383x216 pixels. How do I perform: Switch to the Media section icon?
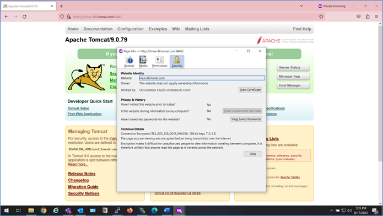pyautogui.click(x=143, y=62)
